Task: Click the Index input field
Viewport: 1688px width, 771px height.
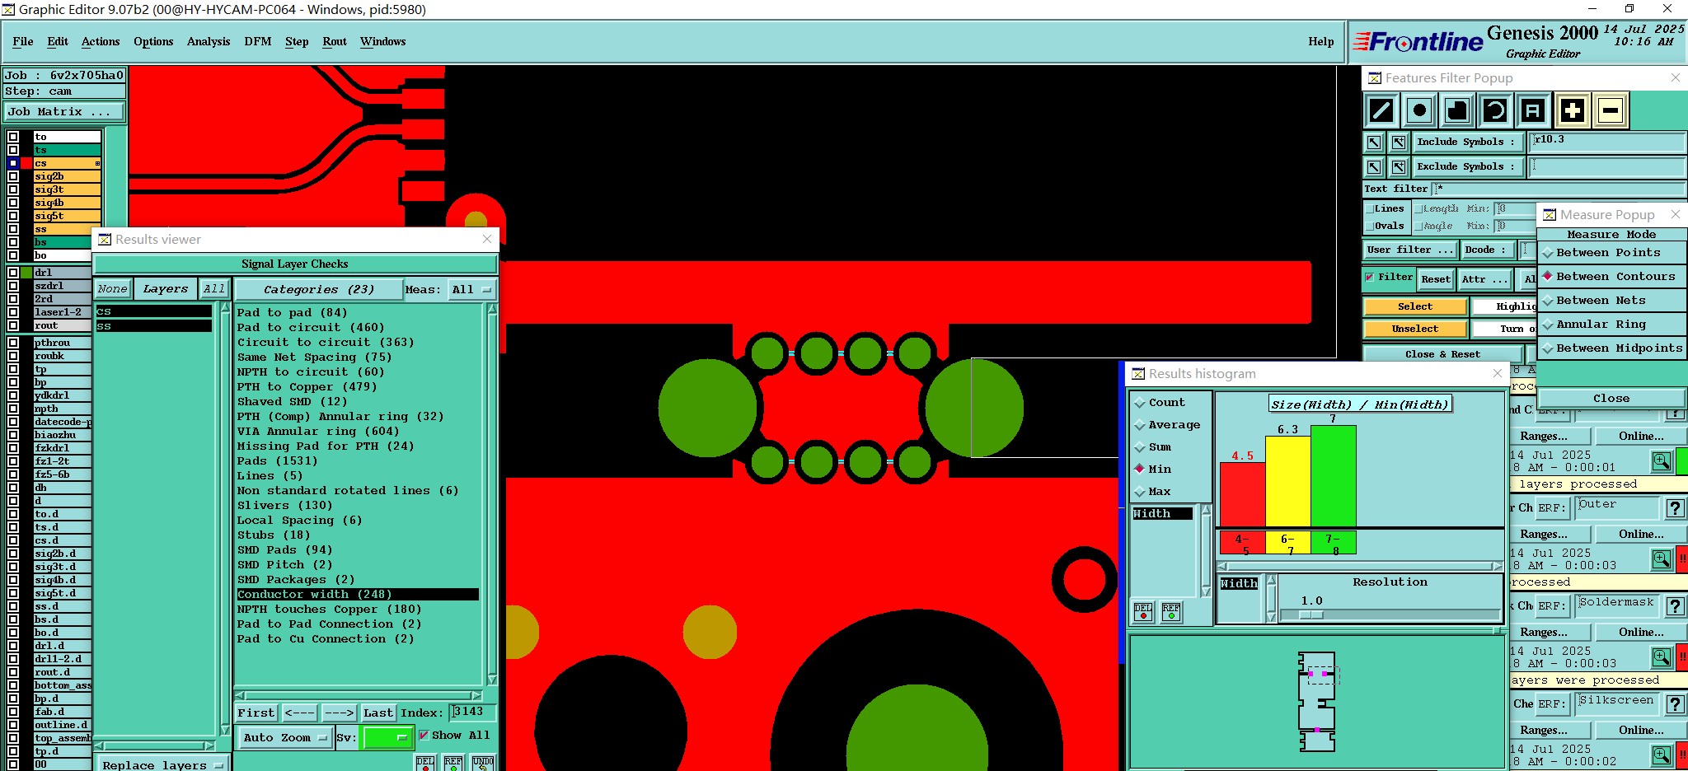Action: (472, 713)
